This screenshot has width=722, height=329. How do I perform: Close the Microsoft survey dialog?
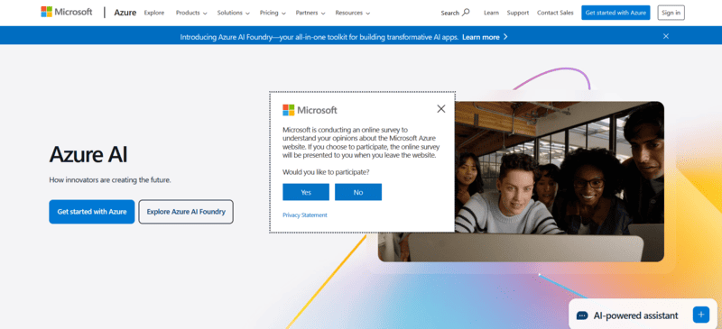440,108
